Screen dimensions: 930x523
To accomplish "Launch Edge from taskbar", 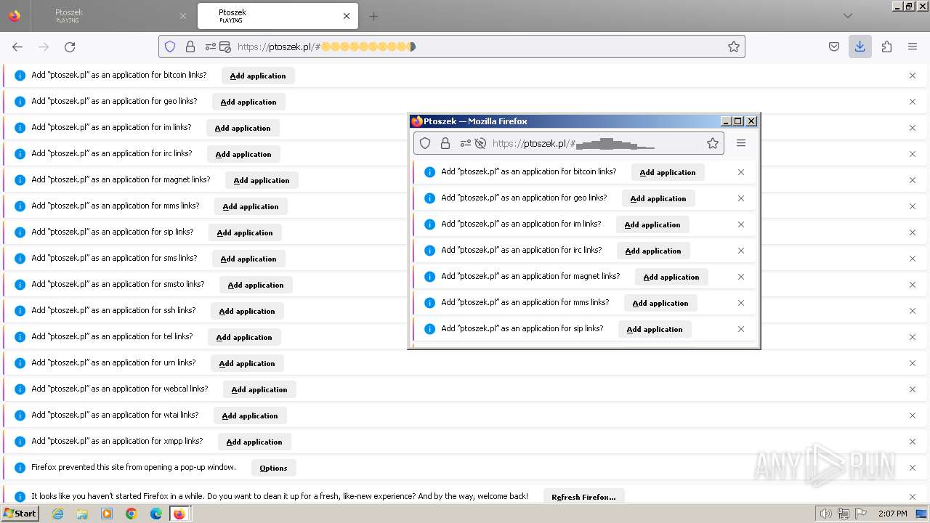I will coord(155,514).
